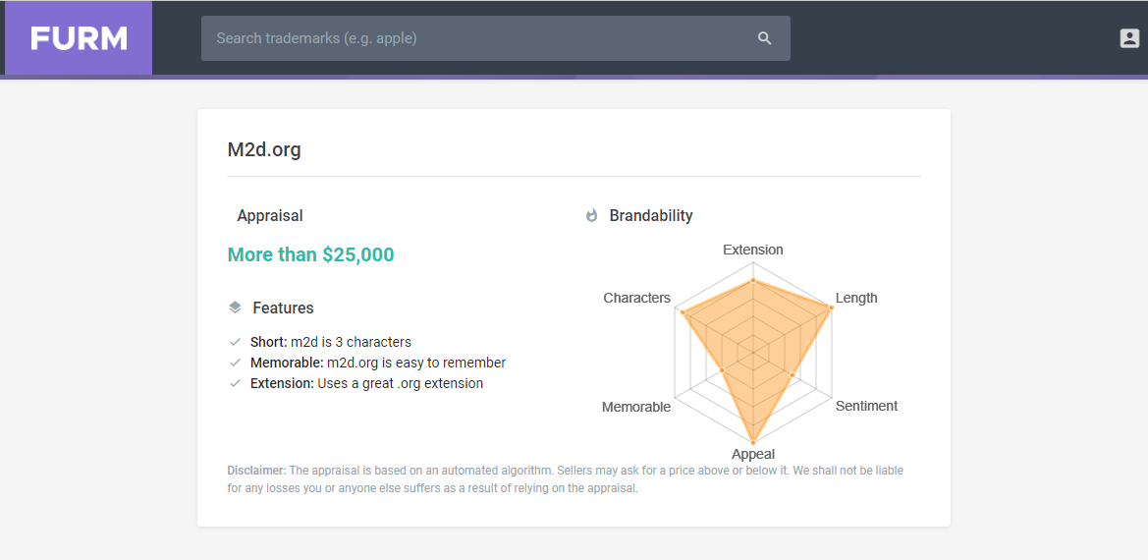Click the Brandability heading text
The image size is (1148, 560).
click(651, 216)
